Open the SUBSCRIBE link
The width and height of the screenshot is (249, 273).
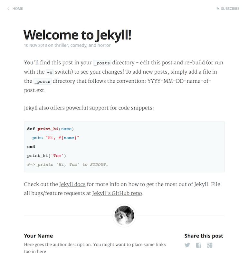(230, 9)
